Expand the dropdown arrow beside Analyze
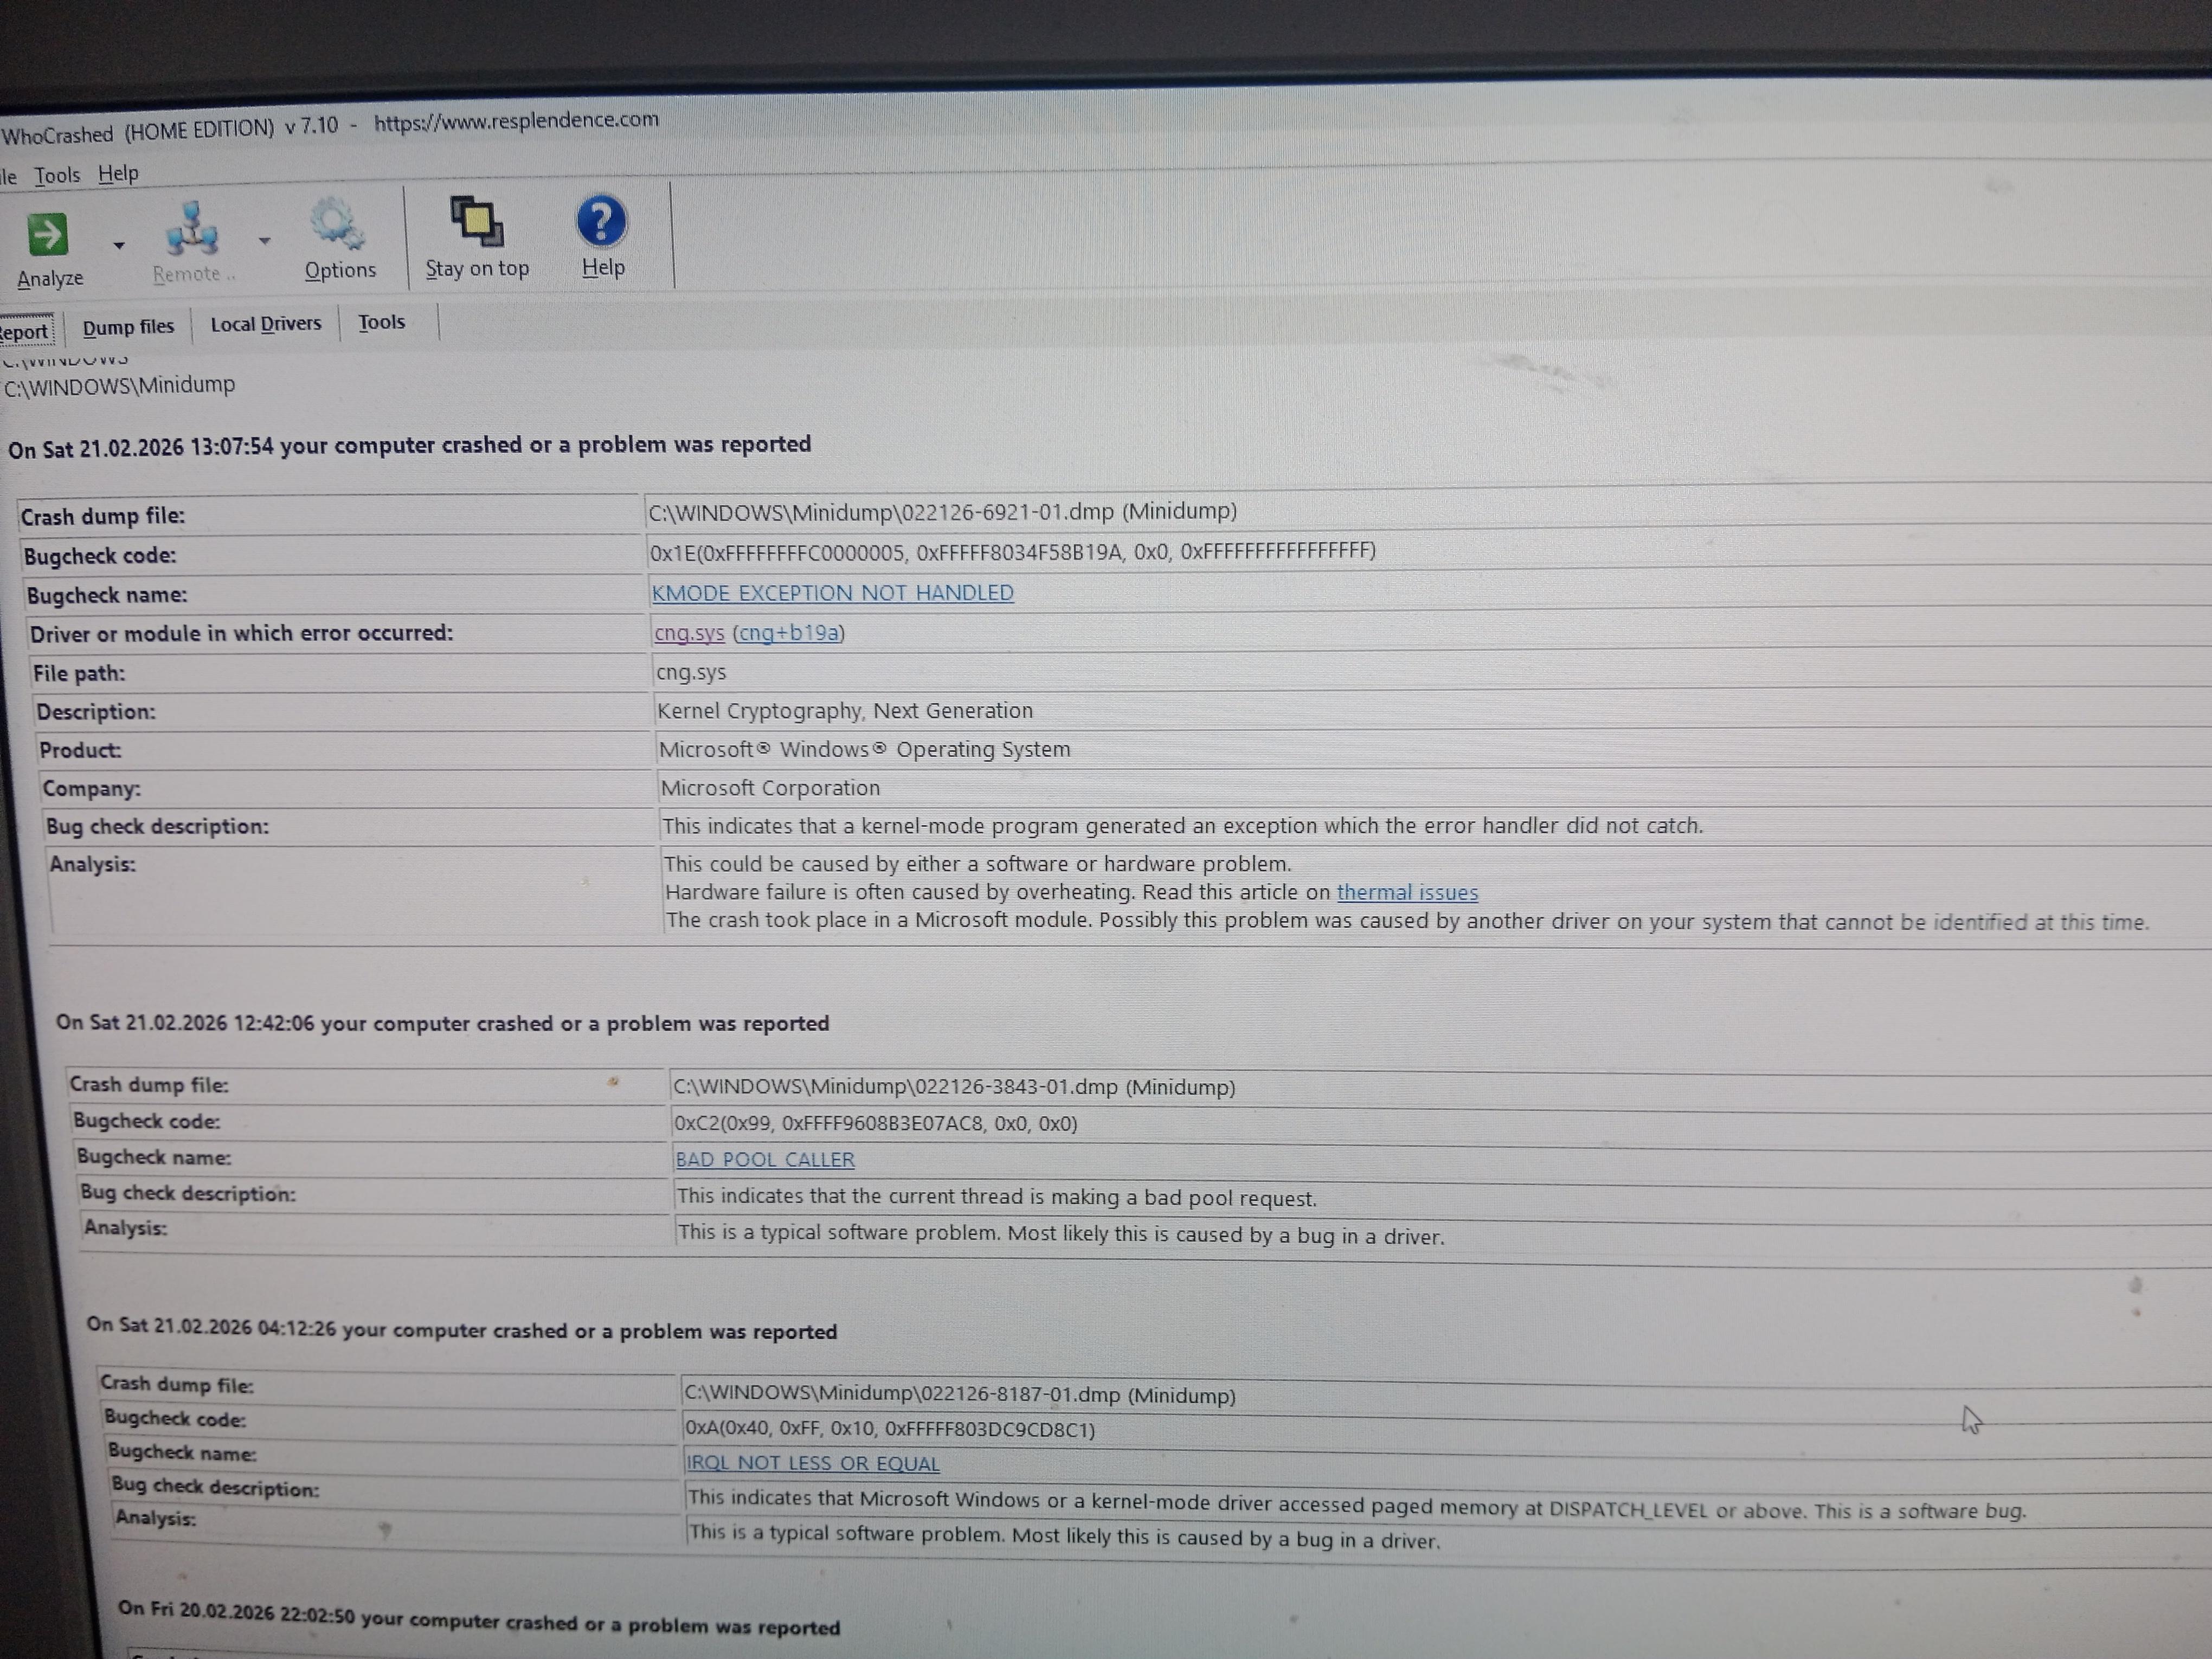This screenshot has height=1659, width=2212. tap(119, 245)
